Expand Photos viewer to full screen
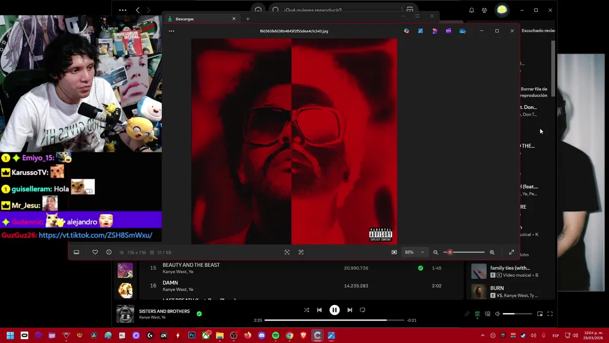This screenshot has width=609, height=343. pyautogui.click(x=511, y=252)
